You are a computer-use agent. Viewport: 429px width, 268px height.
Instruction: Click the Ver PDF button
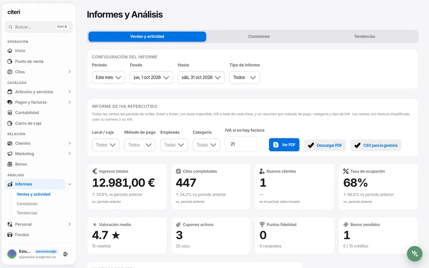(x=284, y=145)
